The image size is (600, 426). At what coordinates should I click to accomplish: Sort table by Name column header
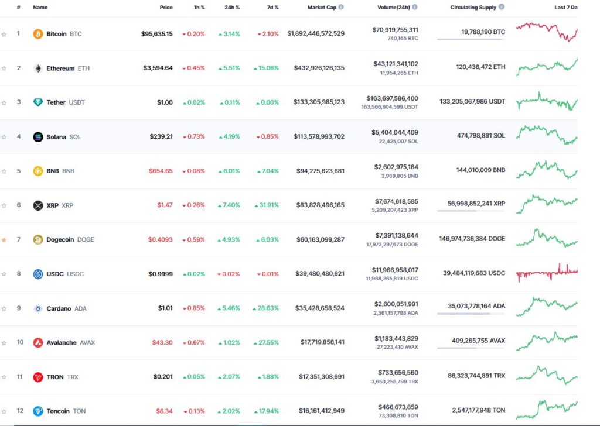click(x=40, y=7)
